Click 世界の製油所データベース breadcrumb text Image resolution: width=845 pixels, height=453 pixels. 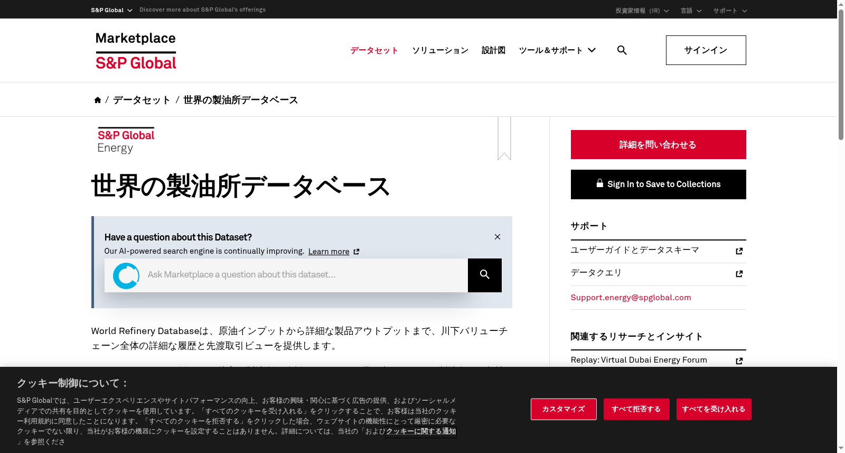pos(240,100)
